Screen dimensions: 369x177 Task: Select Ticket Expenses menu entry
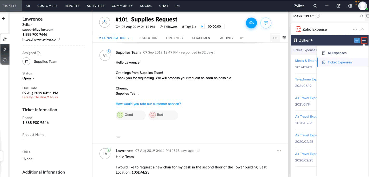pyautogui.click(x=339, y=62)
